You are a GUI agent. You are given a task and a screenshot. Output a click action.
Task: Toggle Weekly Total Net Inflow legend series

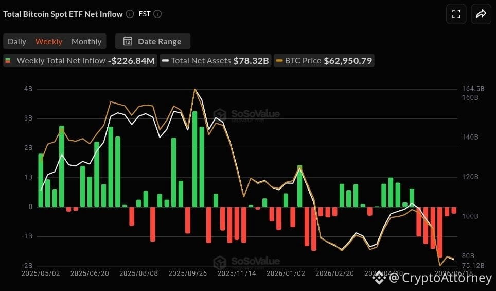pyautogui.click(x=80, y=60)
